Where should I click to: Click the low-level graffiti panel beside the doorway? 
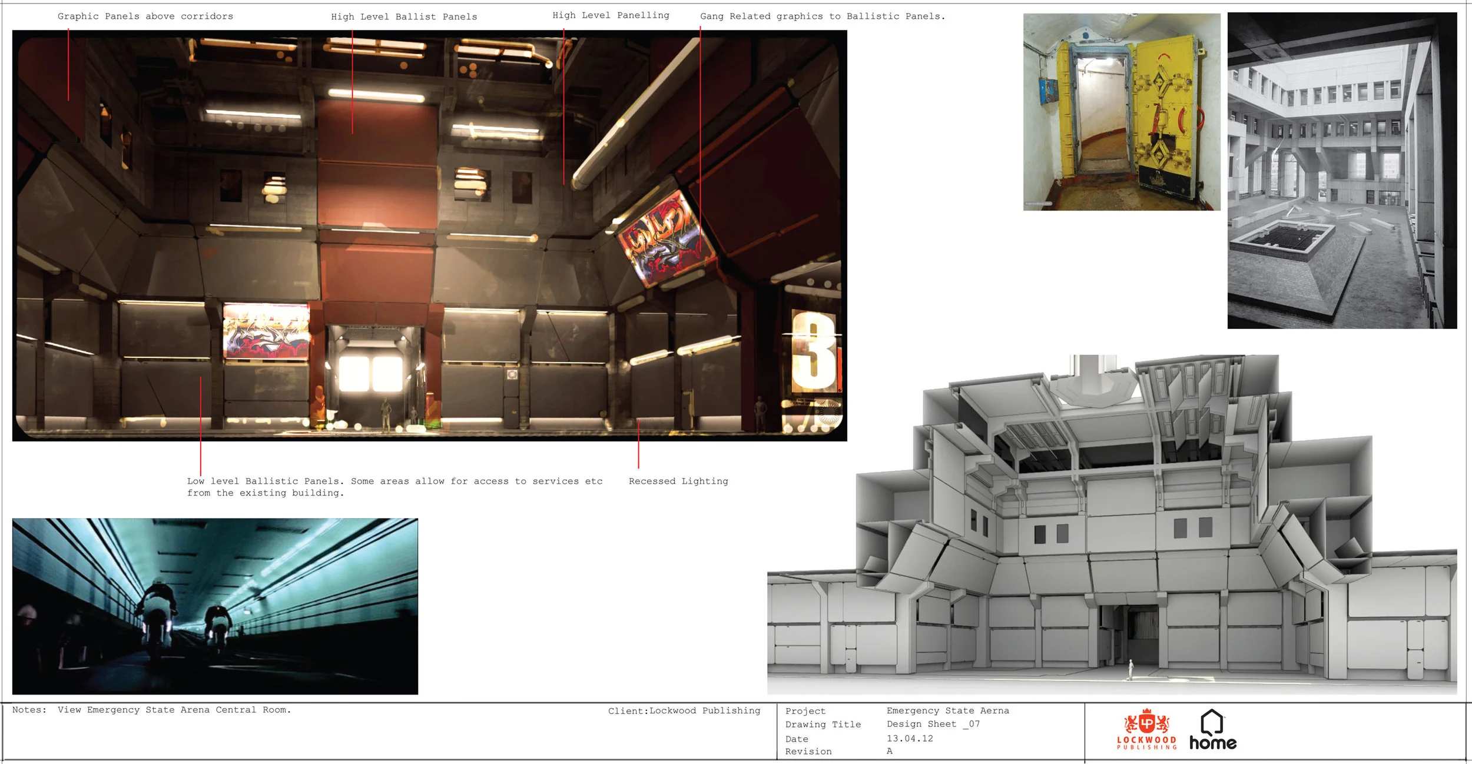pyautogui.click(x=266, y=331)
